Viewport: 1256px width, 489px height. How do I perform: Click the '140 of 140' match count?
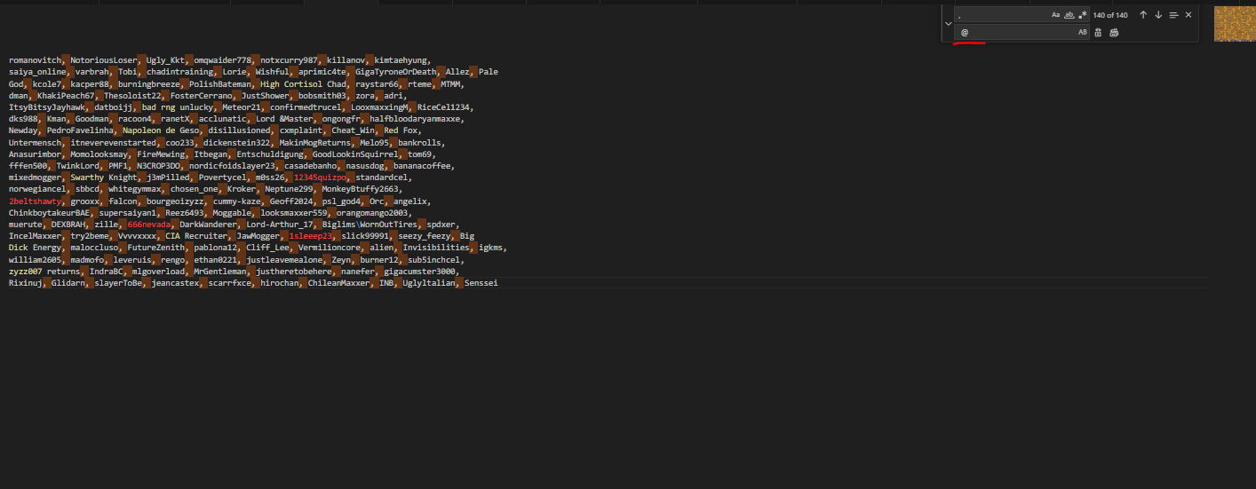[1110, 15]
